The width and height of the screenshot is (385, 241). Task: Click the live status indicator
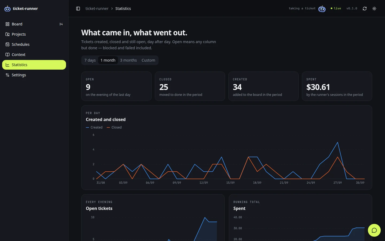click(336, 9)
